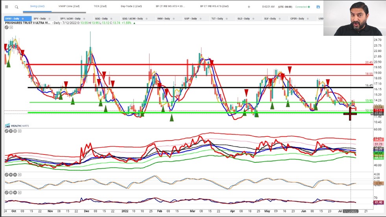
Task: Move the band oscillator pane up
Action: [15, 131]
